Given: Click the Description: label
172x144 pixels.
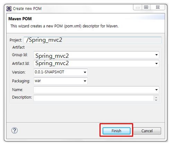Looking at the screenshot, I should pyautogui.click(x=22, y=97).
